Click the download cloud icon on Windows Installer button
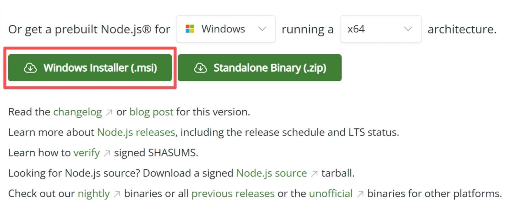The height and width of the screenshot is (203, 514). click(30, 68)
